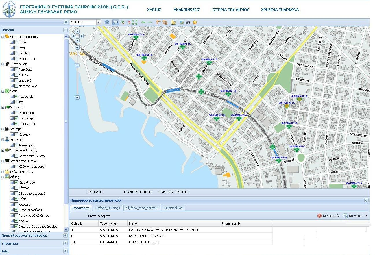Go to previous map view arrow
This screenshot has height=255, width=375.
pyautogui.click(x=143, y=22)
